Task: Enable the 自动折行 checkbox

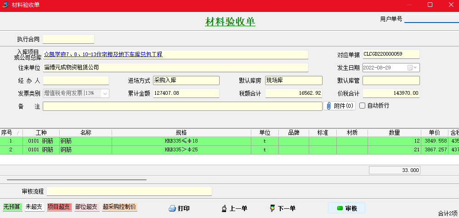Action: [x=362, y=106]
